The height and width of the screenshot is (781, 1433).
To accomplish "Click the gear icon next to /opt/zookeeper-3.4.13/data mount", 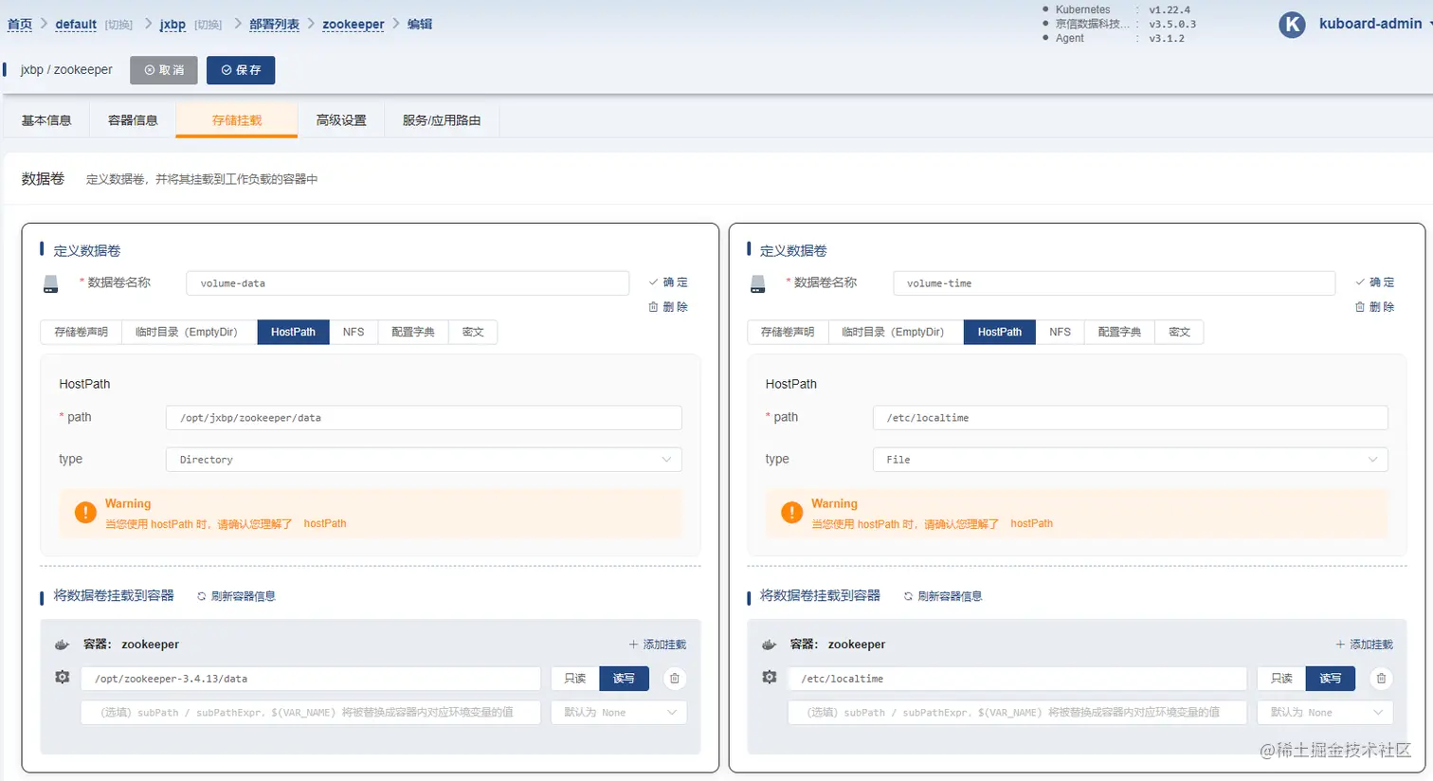I will [63, 678].
